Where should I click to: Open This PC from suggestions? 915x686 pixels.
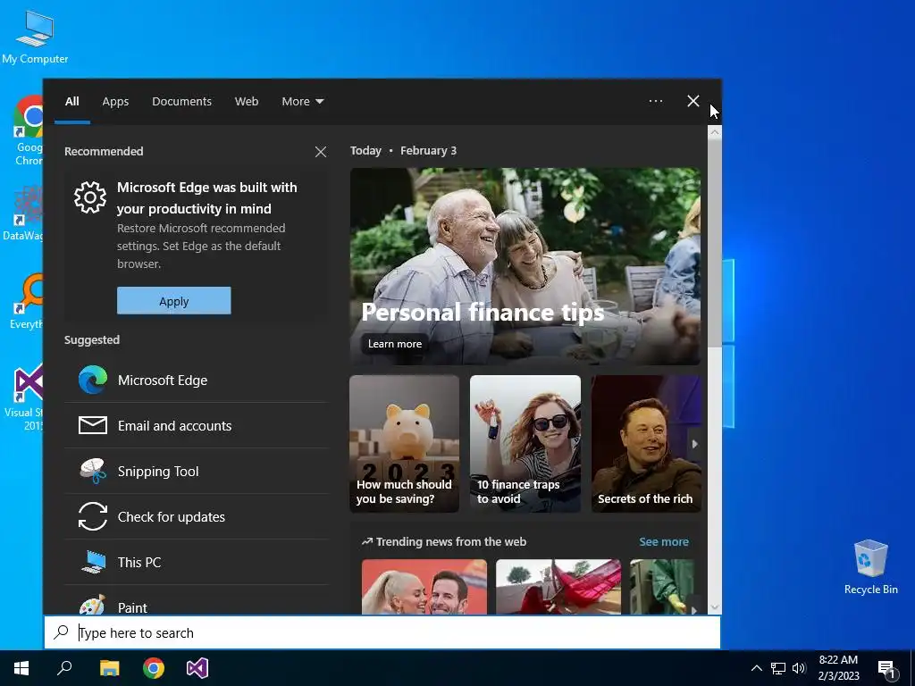196,563
